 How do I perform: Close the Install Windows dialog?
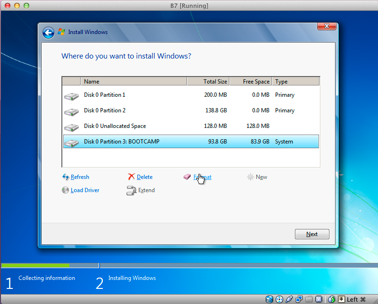click(x=327, y=26)
